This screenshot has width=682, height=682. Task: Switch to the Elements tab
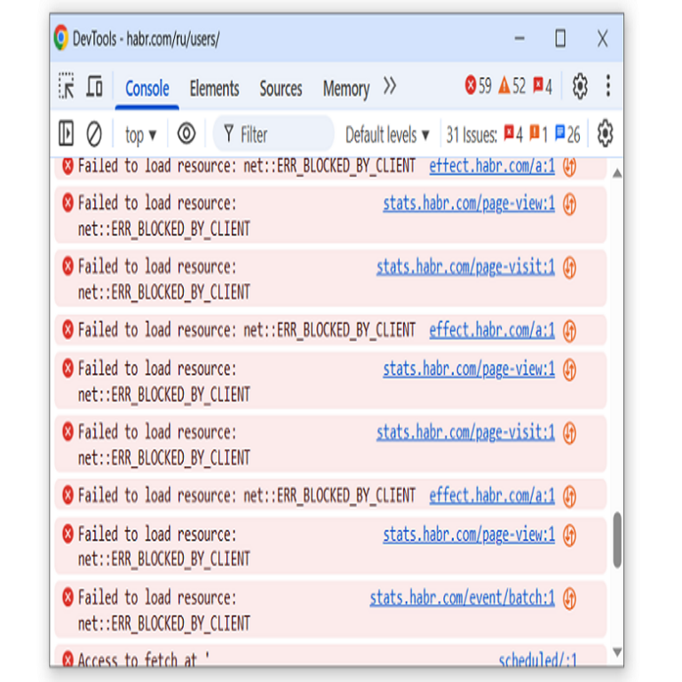[x=214, y=88]
